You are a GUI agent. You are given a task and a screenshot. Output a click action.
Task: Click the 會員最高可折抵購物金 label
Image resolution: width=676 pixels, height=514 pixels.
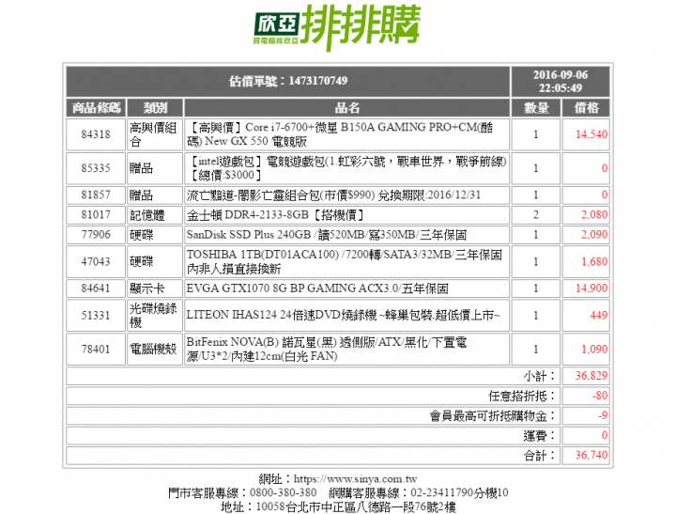(x=493, y=416)
